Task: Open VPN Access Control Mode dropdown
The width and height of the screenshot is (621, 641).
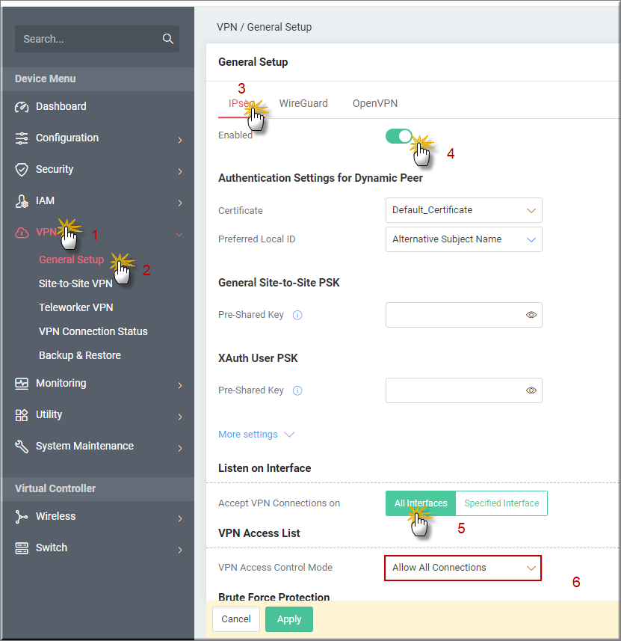Action: pyautogui.click(x=463, y=568)
